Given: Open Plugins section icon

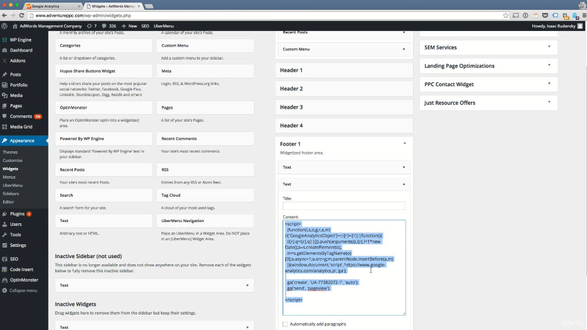Looking at the screenshot, I should click(5, 214).
